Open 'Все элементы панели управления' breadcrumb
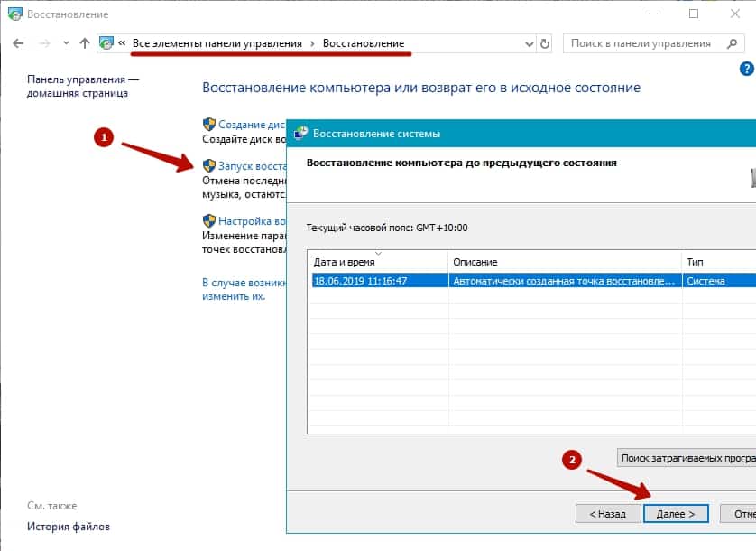The height and width of the screenshot is (551, 756). [x=217, y=43]
